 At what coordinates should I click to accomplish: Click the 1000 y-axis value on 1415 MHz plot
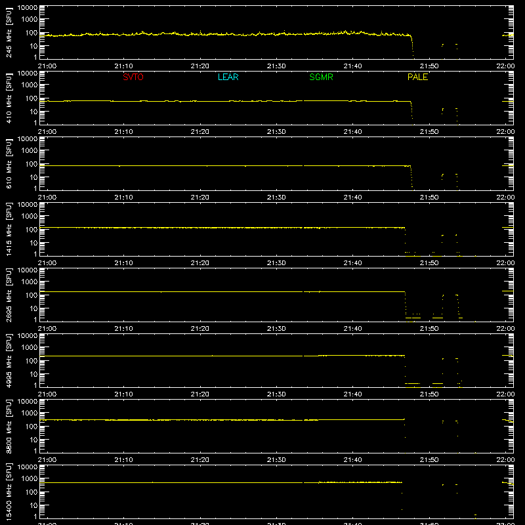pos(30,216)
